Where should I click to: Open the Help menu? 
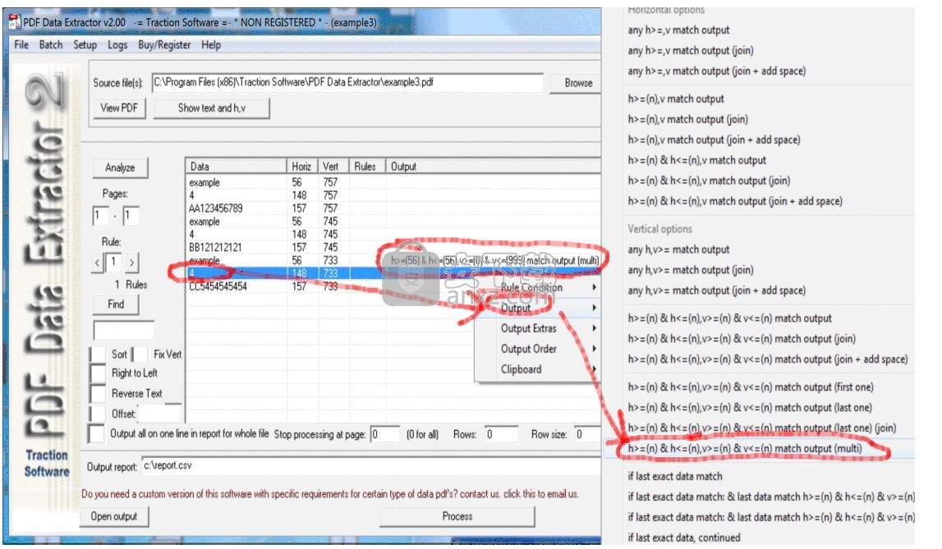click(x=211, y=45)
